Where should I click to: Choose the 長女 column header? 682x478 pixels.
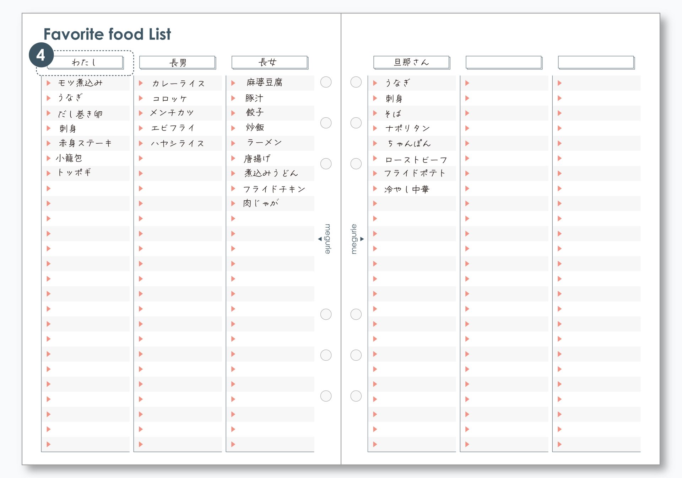pos(270,62)
